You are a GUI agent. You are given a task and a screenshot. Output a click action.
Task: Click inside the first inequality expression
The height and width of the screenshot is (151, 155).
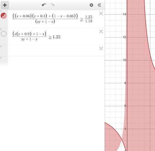52,19
